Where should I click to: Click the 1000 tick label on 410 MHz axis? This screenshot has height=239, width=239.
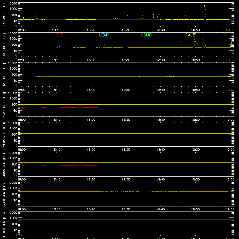click(x=13, y=39)
